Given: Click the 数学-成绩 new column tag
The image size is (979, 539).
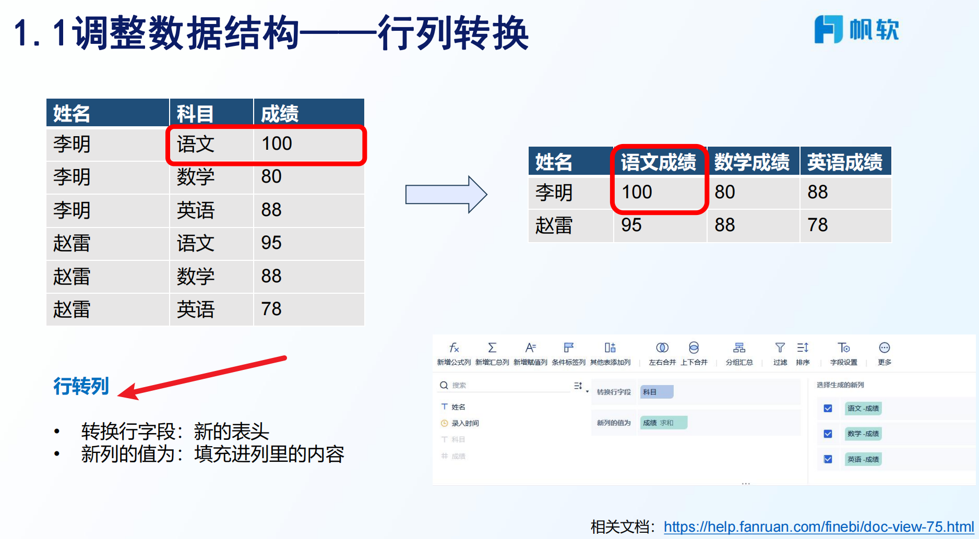Looking at the screenshot, I should [863, 434].
